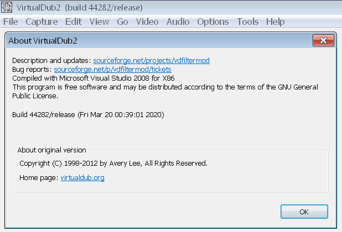
Task: Select the Edit menu
Action: pos(73,22)
